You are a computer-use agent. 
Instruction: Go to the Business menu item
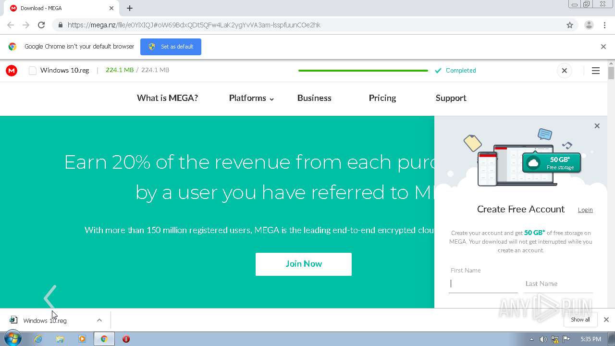click(314, 98)
